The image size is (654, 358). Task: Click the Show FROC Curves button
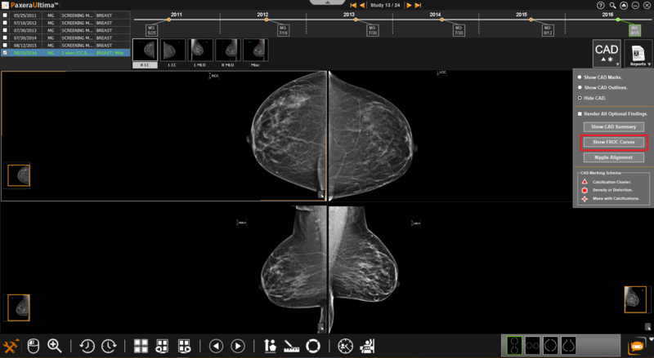(613, 142)
